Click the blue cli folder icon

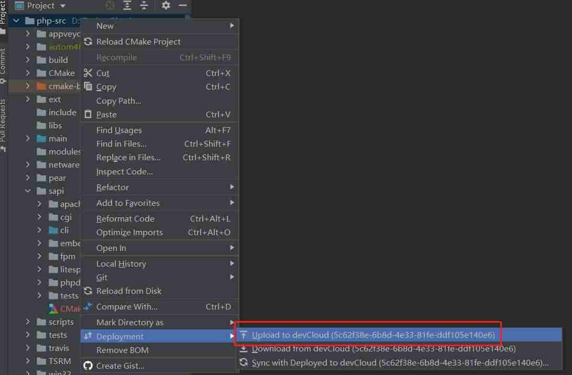click(53, 230)
